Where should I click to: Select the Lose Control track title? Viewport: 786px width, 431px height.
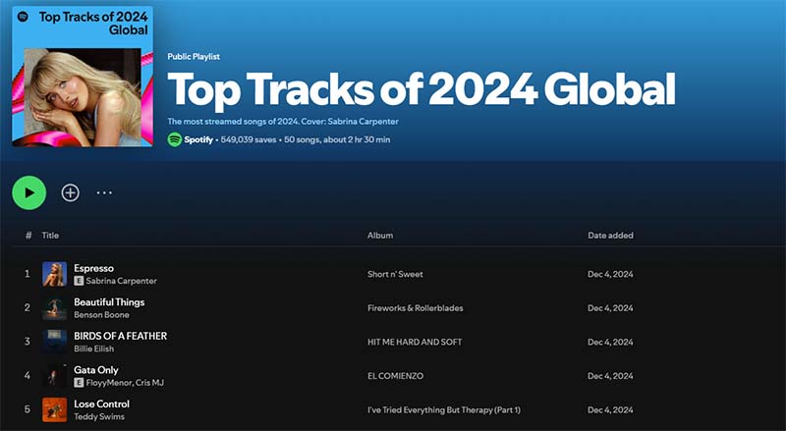(102, 404)
